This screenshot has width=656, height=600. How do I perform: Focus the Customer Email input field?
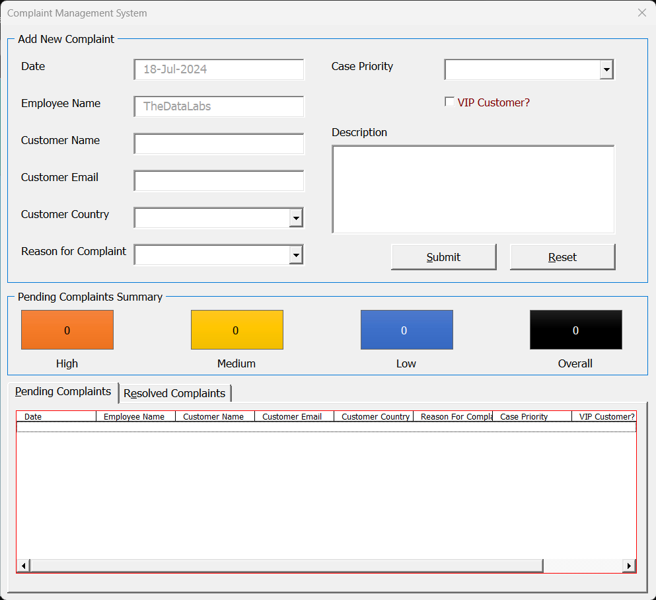pos(219,181)
